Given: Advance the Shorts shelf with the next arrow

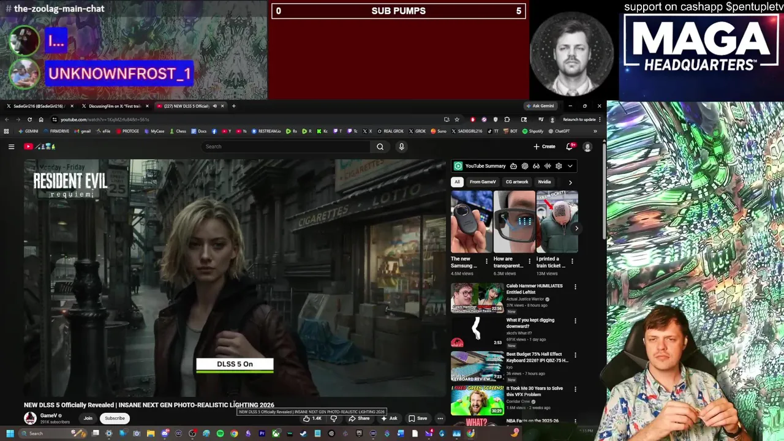Looking at the screenshot, I should tap(576, 228).
